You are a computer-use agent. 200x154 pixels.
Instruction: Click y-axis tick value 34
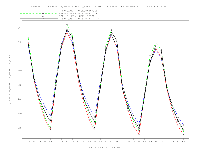tap(19, 42)
